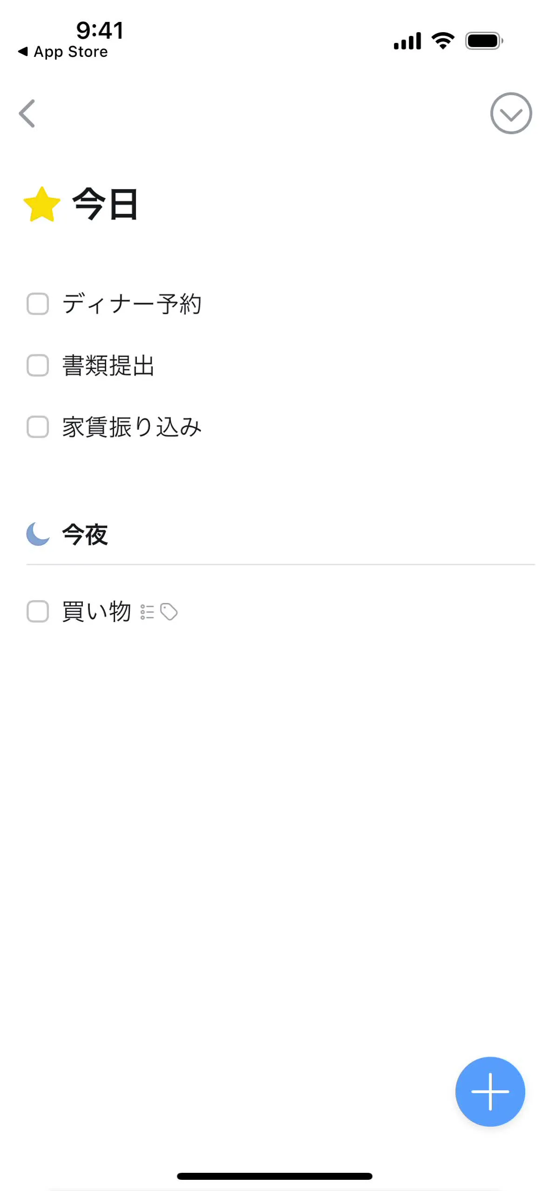The image size is (549, 1191).
Task: Check off ディナー予約 task checkbox
Action: (38, 304)
